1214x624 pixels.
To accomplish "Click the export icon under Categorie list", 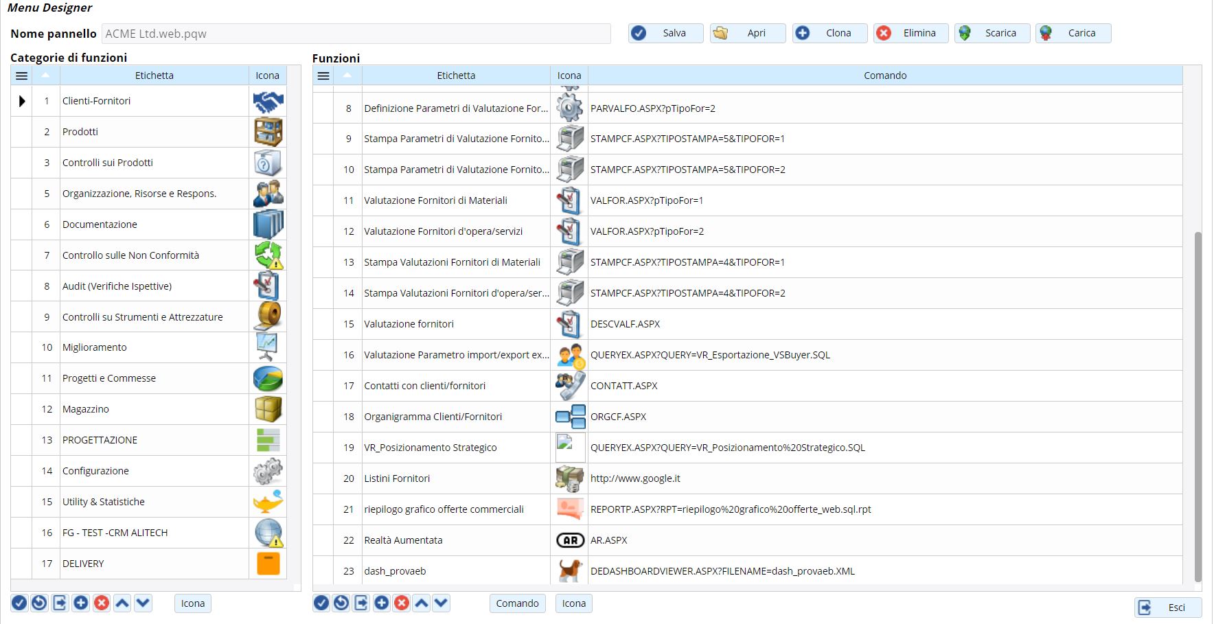I will (x=60, y=603).
